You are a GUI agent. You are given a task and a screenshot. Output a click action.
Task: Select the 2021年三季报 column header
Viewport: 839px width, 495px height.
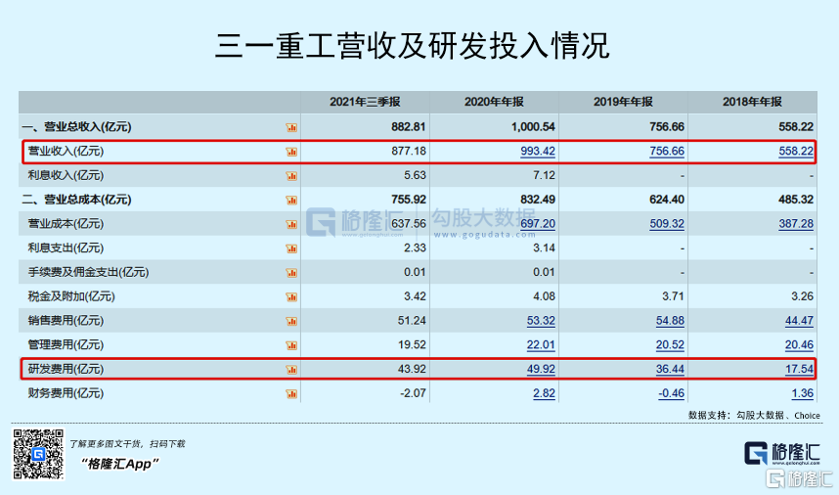[365, 102]
